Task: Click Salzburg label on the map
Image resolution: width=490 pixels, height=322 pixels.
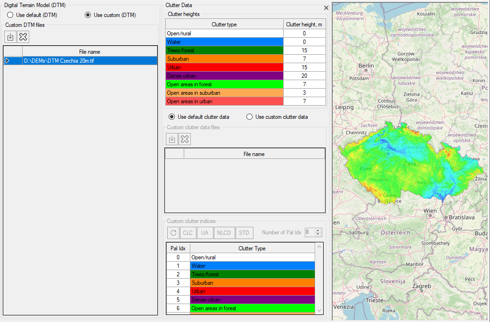Action: tap(359, 232)
